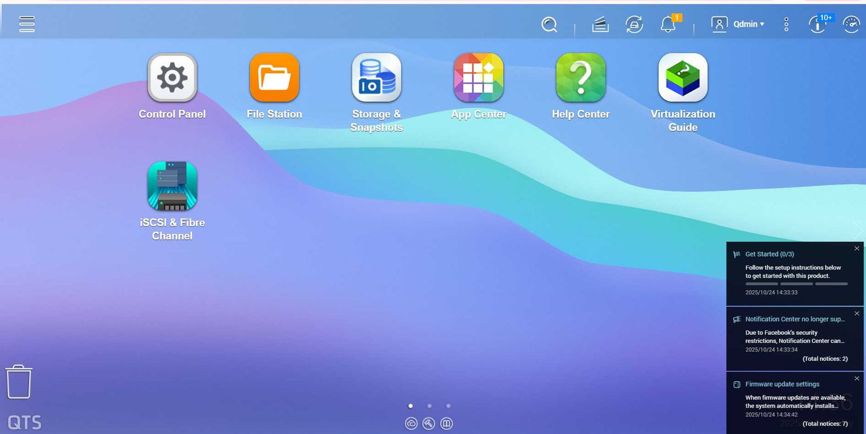Open the external devices icon

click(x=634, y=25)
